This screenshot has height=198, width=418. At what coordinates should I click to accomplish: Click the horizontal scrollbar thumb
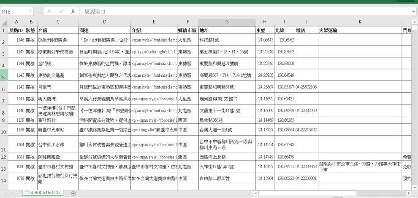click(x=307, y=193)
